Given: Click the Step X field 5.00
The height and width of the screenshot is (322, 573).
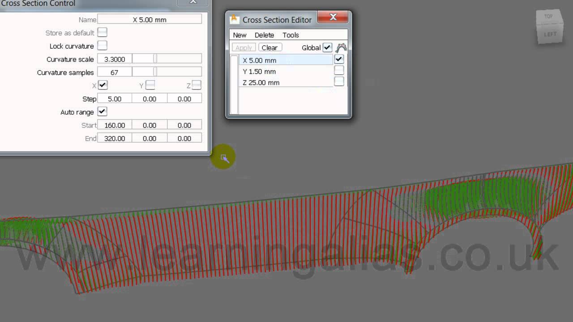Looking at the screenshot, I should click(x=115, y=99).
